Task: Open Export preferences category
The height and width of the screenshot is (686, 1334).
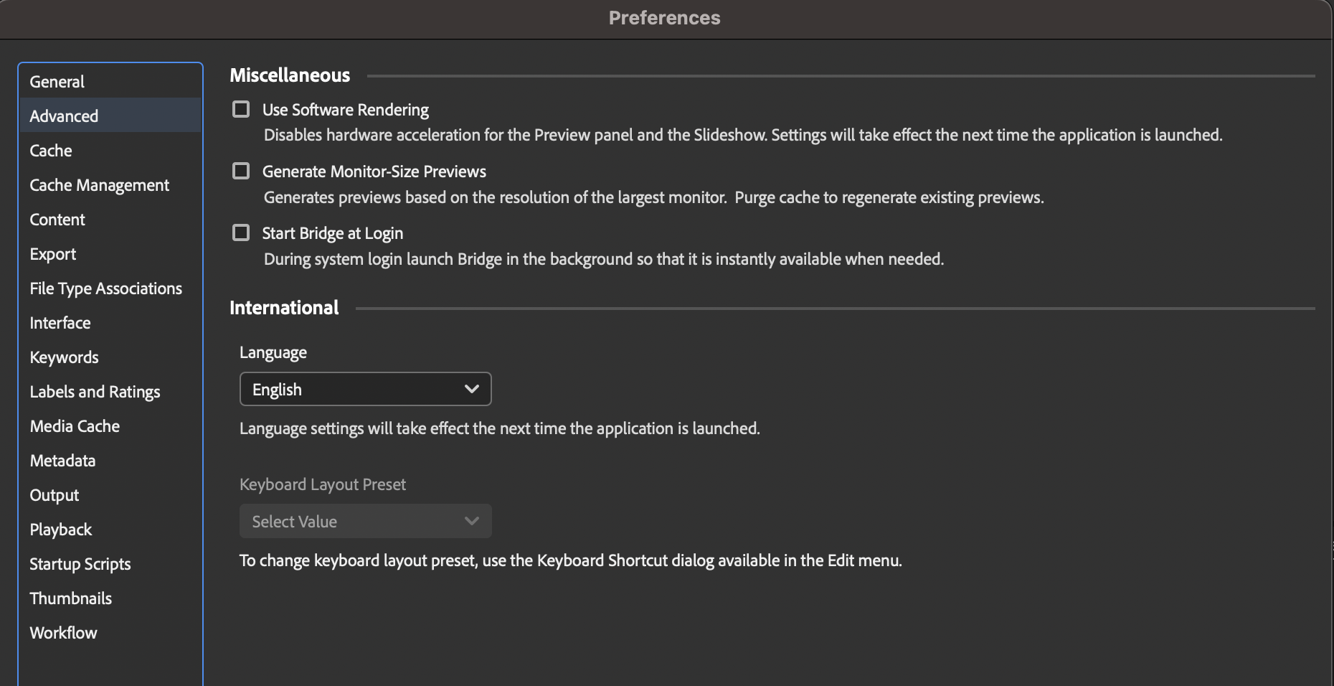Action: pyautogui.click(x=53, y=254)
